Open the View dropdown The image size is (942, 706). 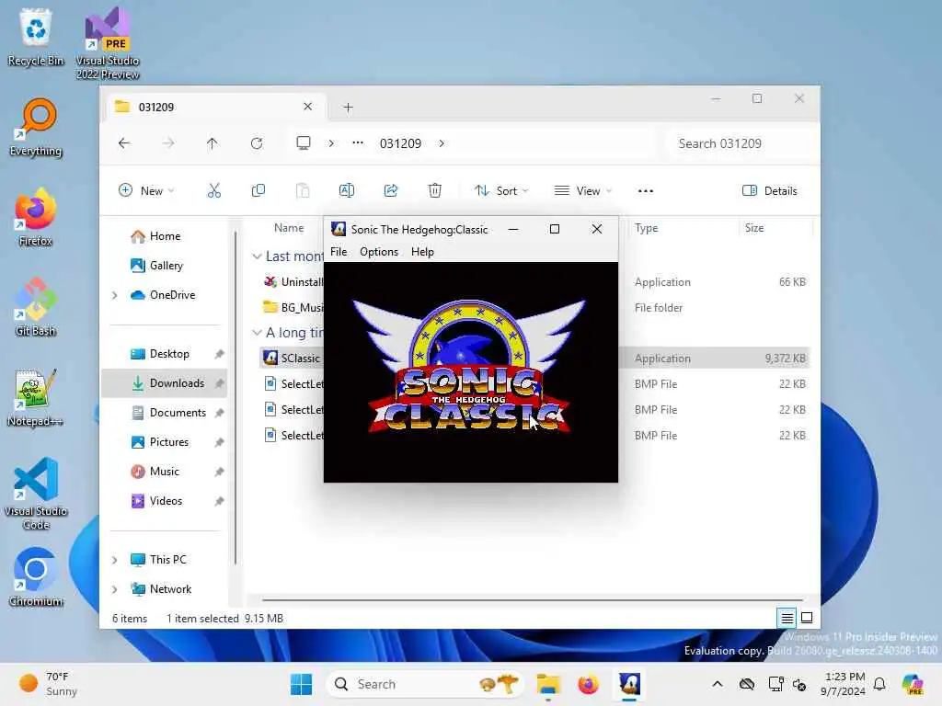click(x=582, y=191)
